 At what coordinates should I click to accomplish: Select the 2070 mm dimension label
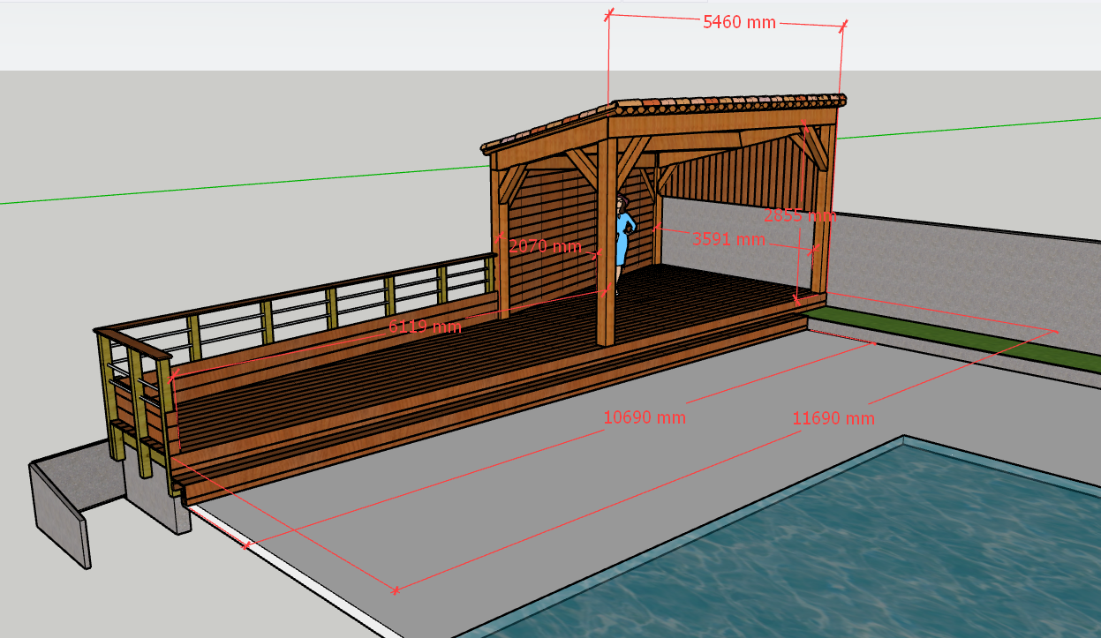coord(546,246)
